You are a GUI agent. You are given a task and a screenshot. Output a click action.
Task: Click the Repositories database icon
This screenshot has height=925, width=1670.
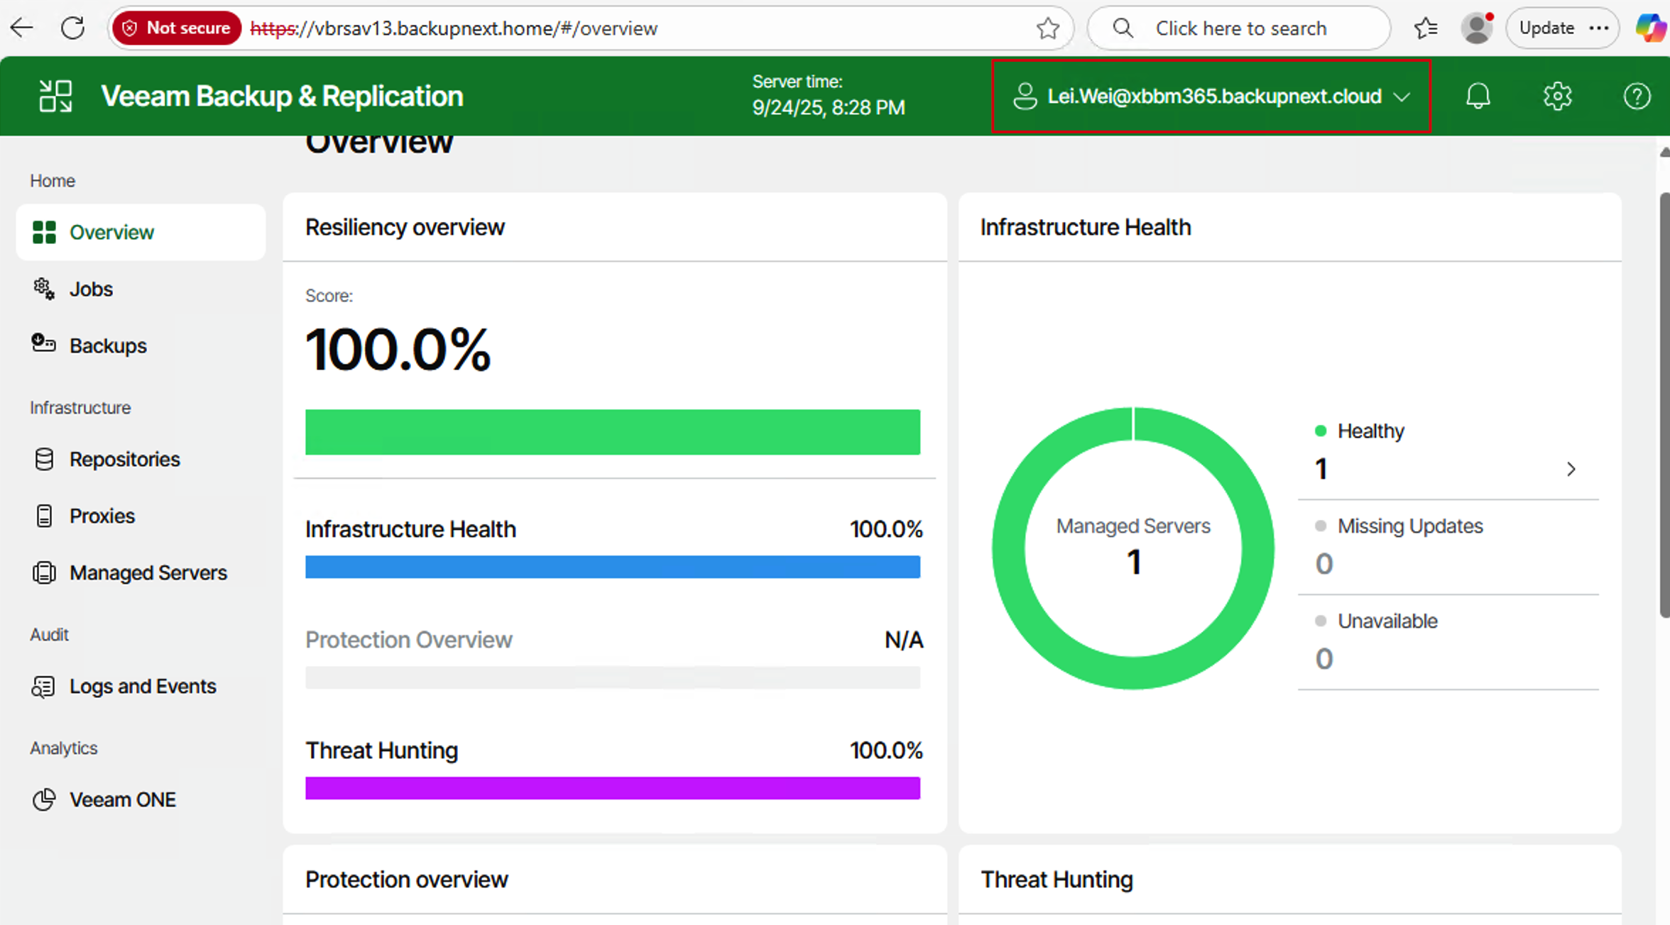tap(44, 459)
